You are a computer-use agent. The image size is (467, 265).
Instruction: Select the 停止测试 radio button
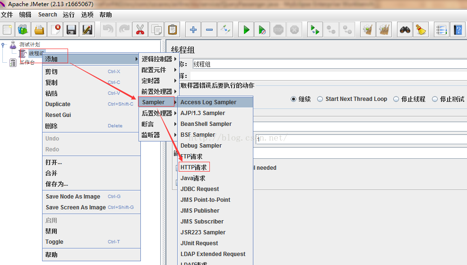click(x=435, y=99)
